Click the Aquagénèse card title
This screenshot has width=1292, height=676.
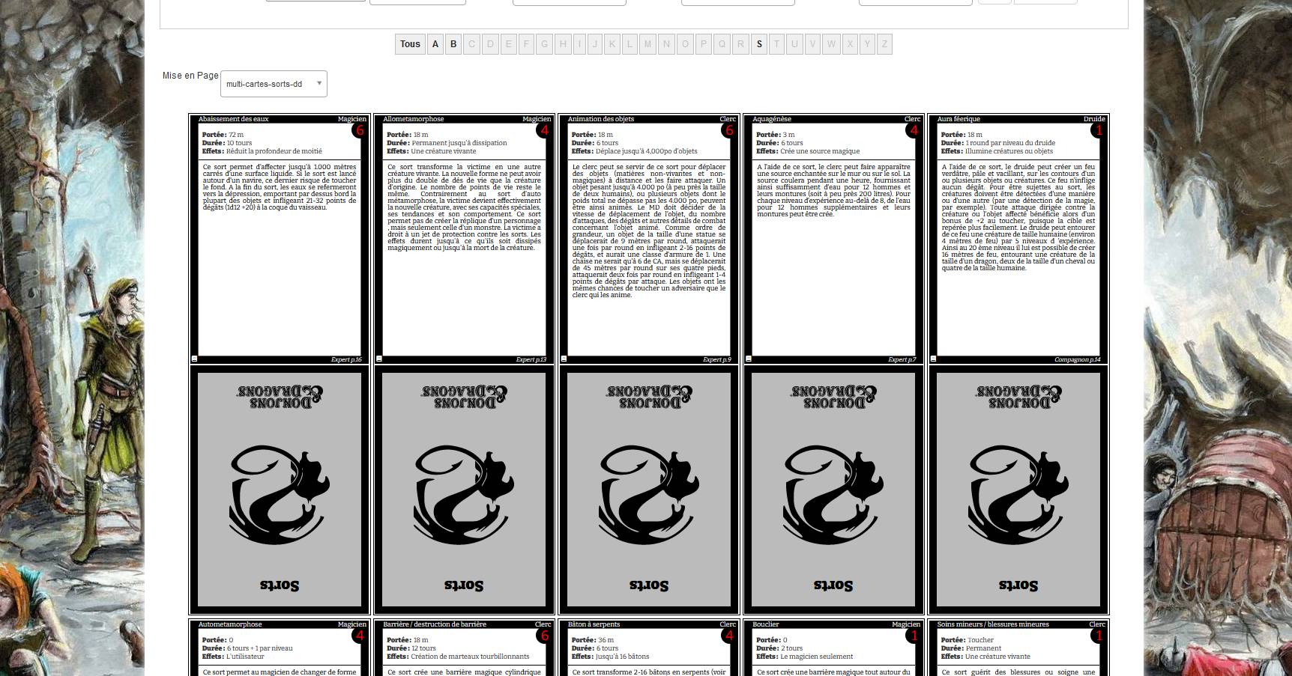[x=772, y=119]
